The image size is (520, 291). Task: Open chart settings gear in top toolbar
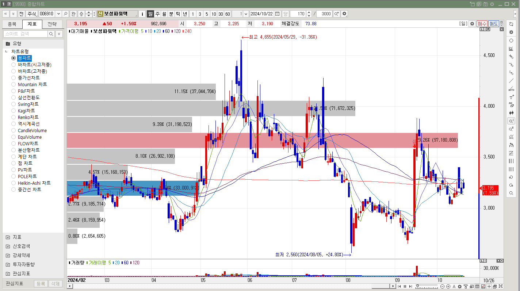click(x=344, y=14)
